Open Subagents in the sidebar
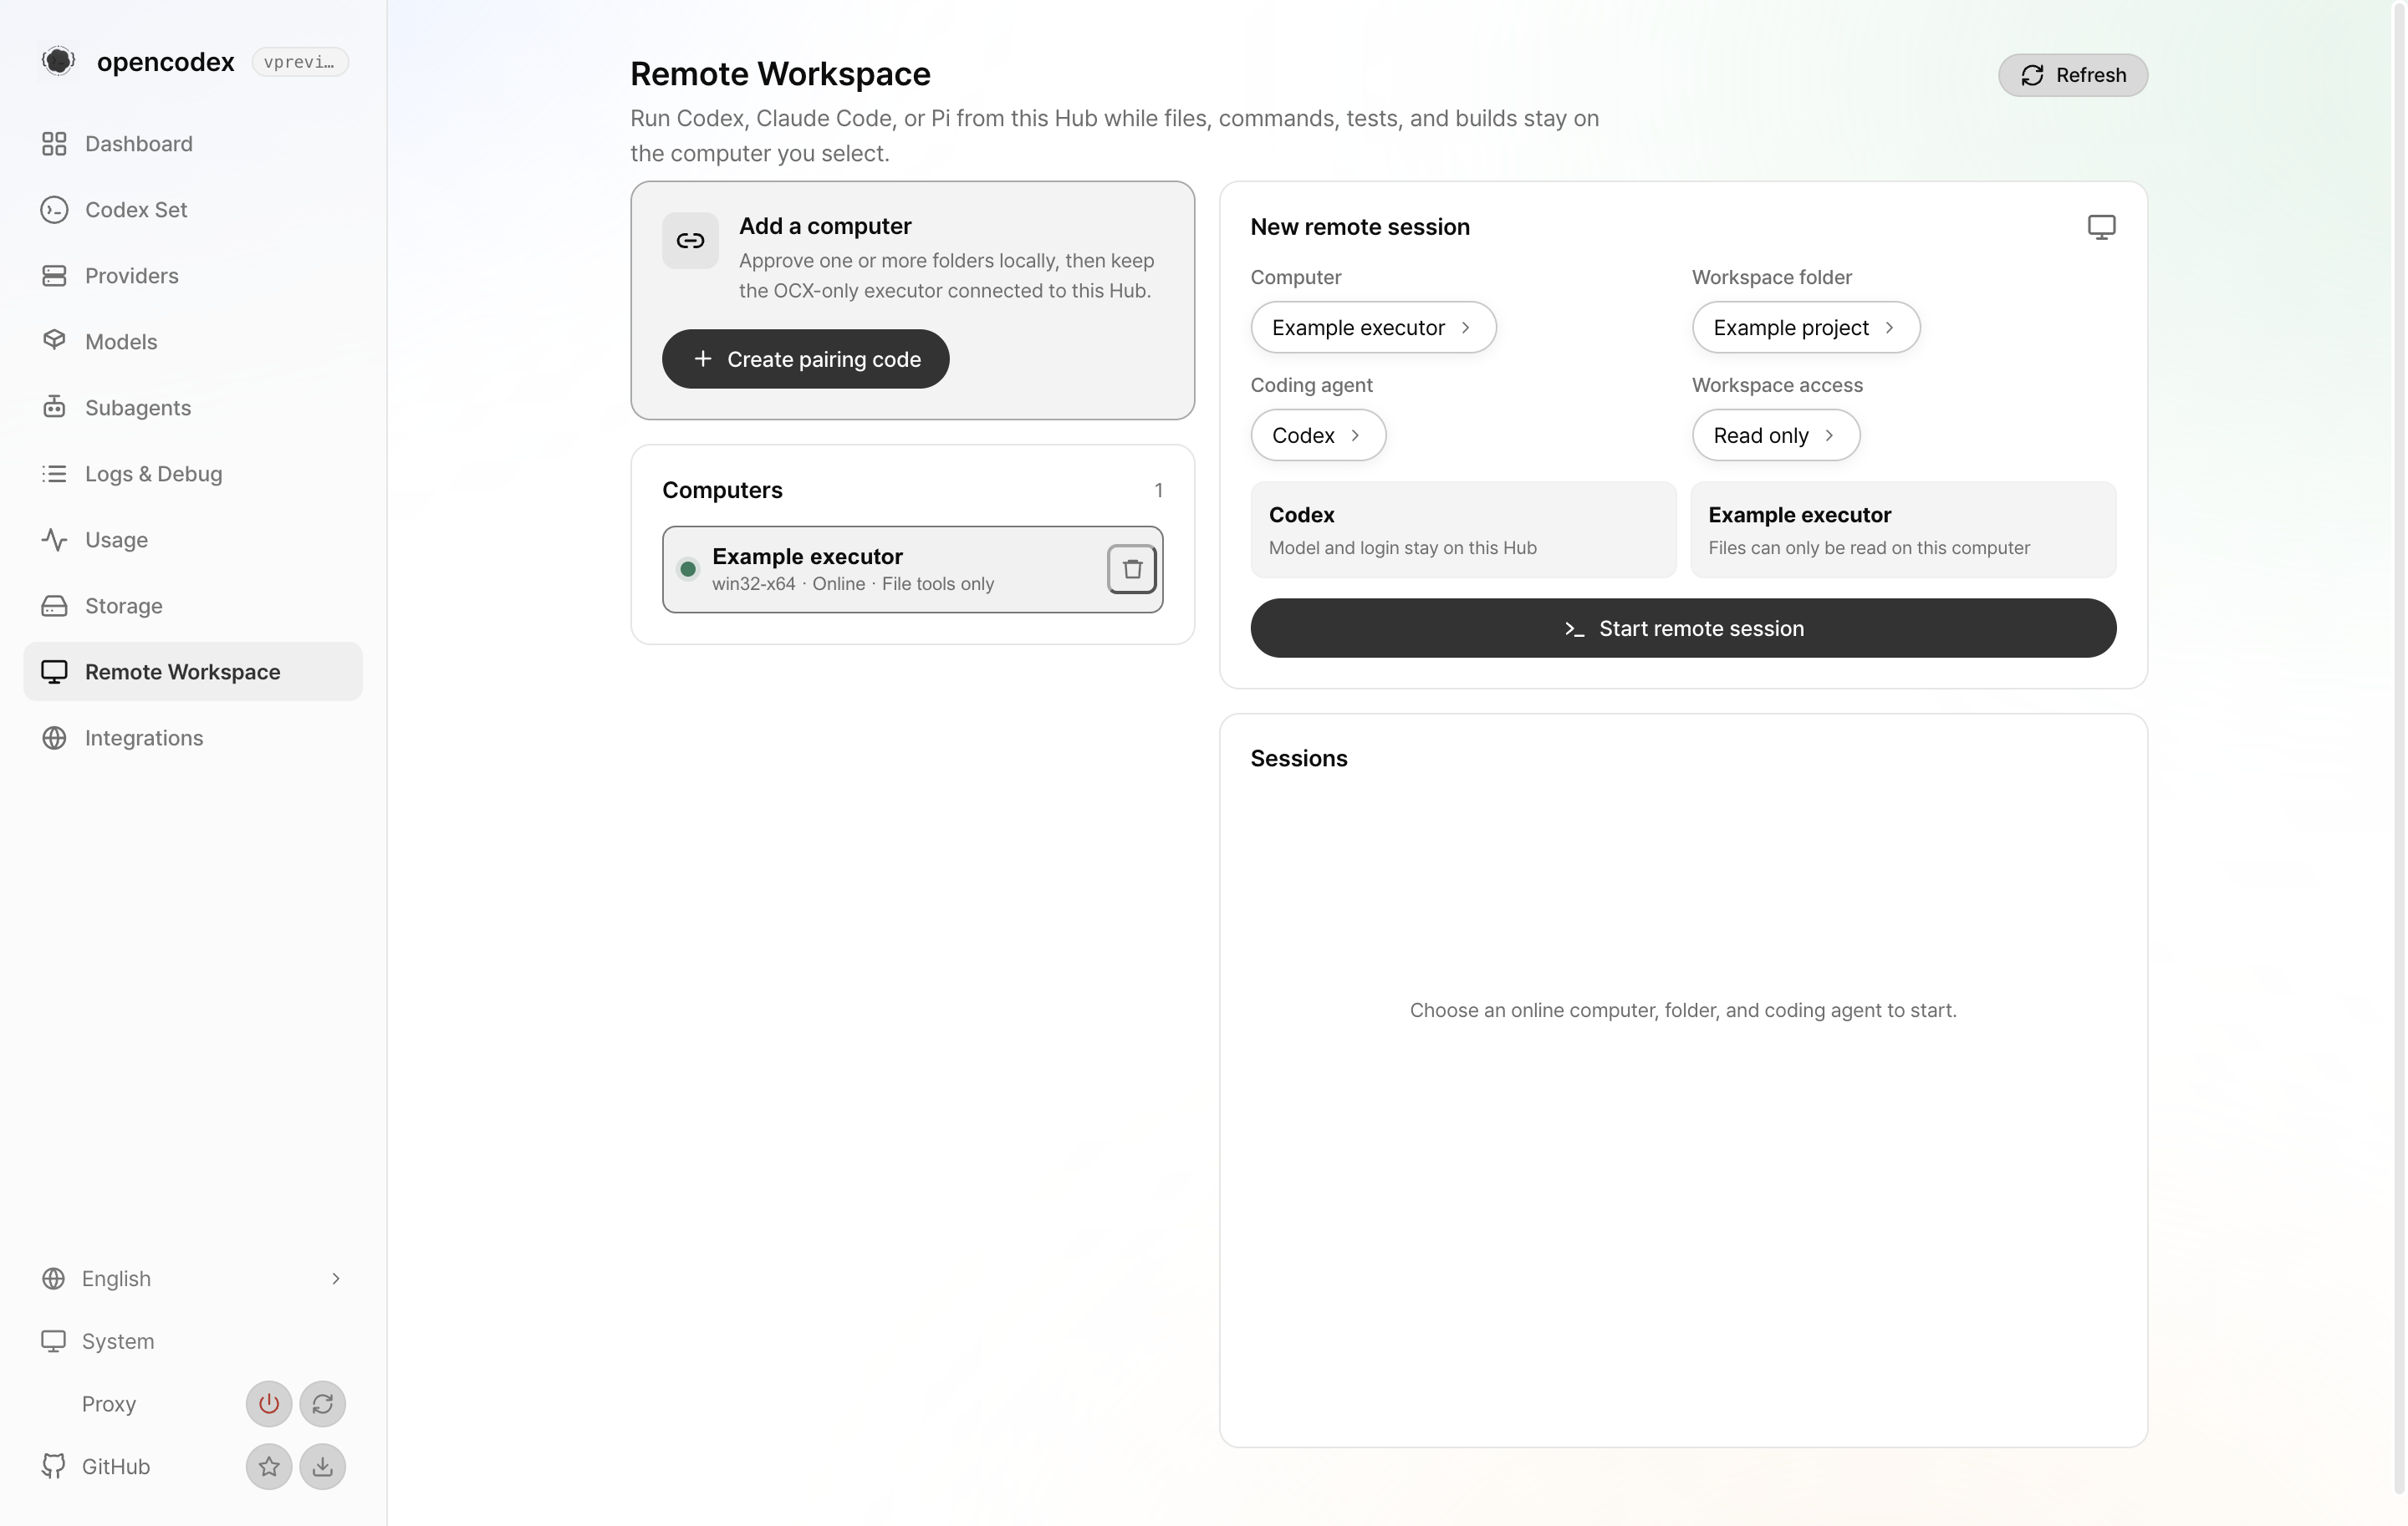This screenshot has height=1526, width=2408. [192, 408]
